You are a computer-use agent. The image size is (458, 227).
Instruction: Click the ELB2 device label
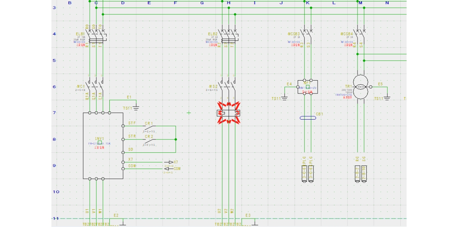[213, 34]
